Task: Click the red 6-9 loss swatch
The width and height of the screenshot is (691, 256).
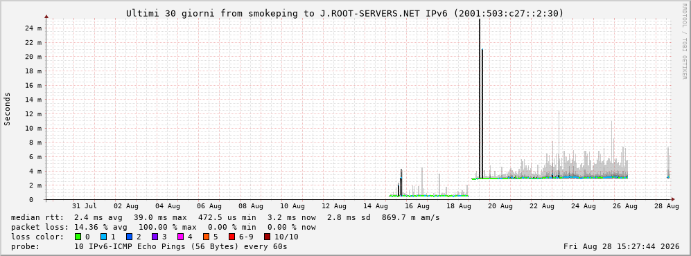Action: point(231,237)
